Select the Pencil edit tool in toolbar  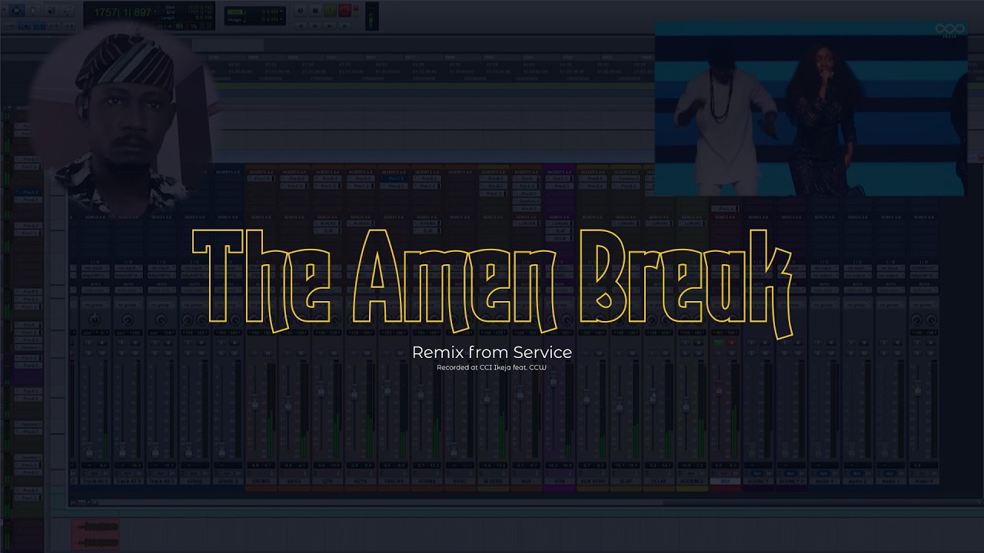(x=68, y=10)
